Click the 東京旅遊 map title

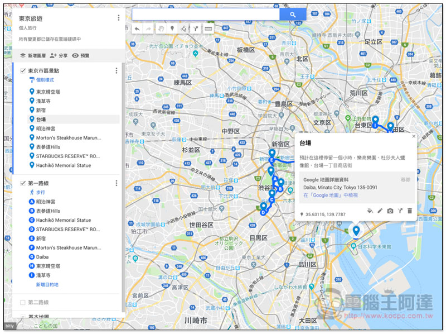tap(31, 19)
